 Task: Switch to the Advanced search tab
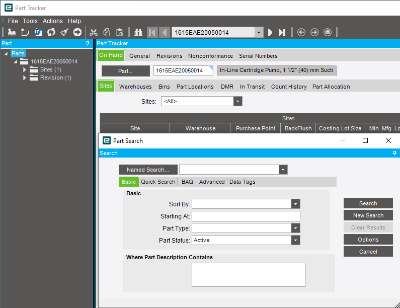tap(212, 182)
